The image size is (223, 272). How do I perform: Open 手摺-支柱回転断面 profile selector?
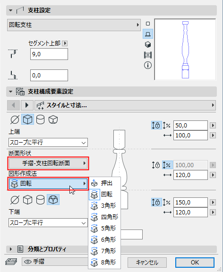pos(48,163)
